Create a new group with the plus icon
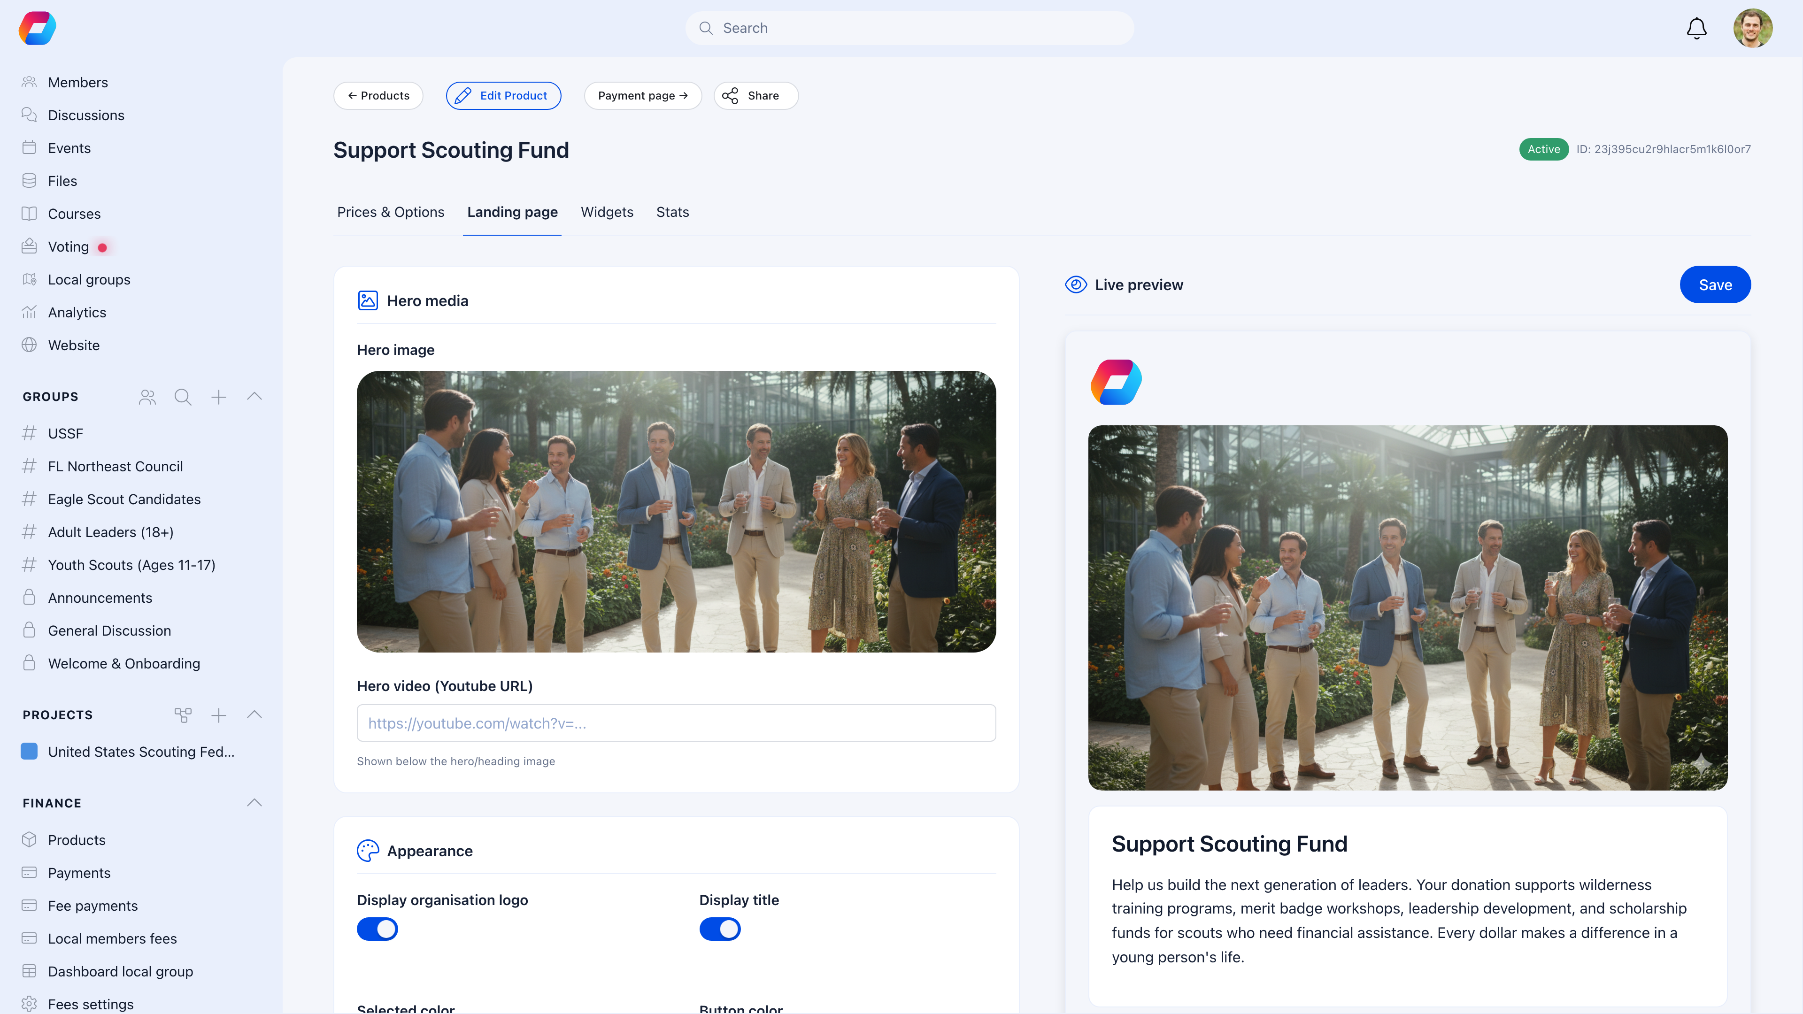Image resolution: width=1803 pixels, height=1014 pixels. tap(218, 397)
